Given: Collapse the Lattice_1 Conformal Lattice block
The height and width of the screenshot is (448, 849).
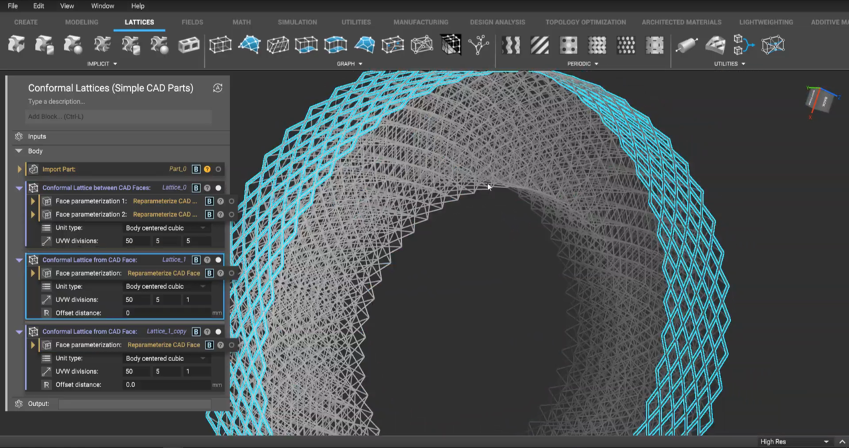Looking at the screenshot, I should [19, 260].
